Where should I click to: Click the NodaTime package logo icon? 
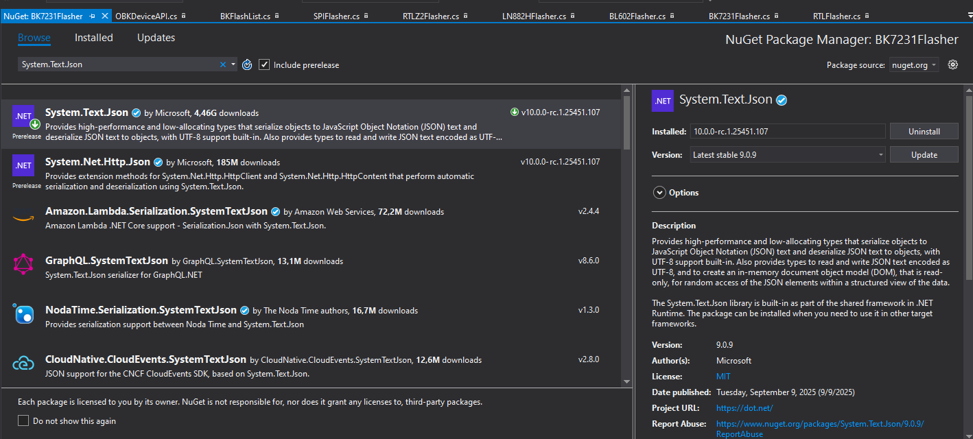pos(23,314)
